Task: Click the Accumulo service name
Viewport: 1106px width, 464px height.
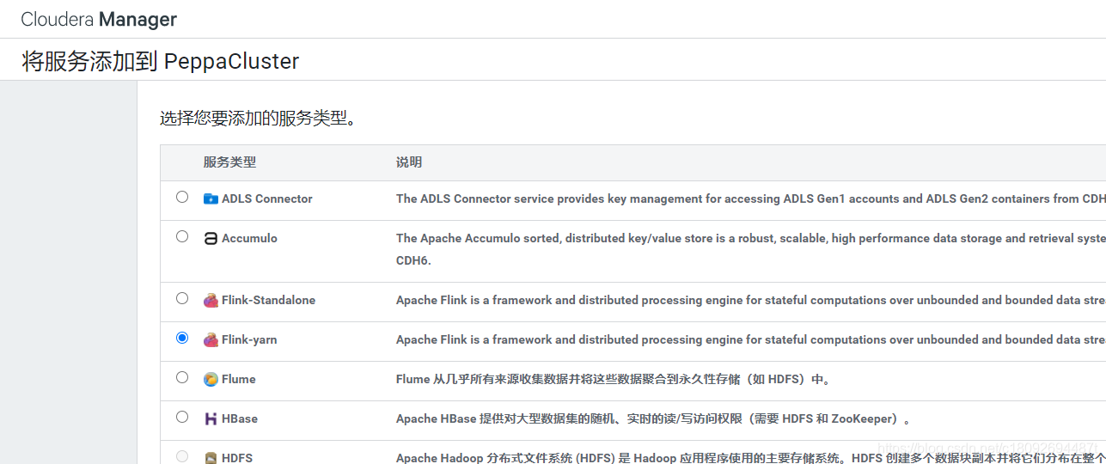Action: 249,238
